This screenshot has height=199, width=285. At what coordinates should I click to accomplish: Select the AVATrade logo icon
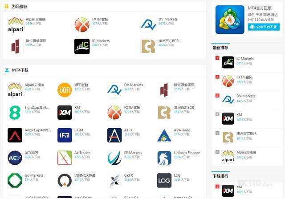[164, 135]
